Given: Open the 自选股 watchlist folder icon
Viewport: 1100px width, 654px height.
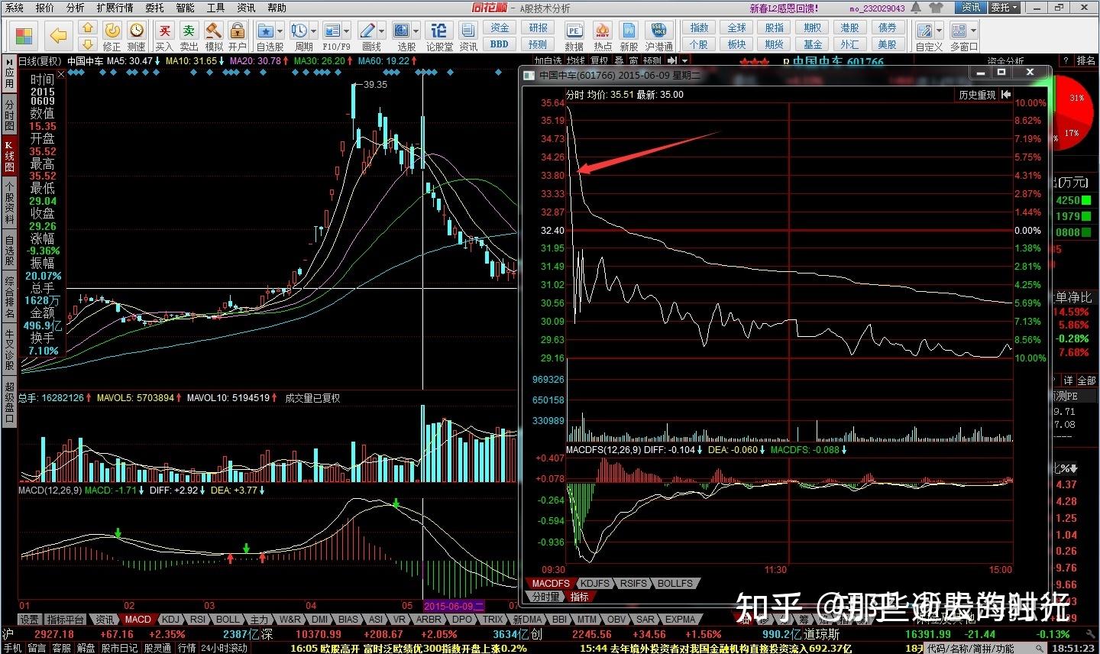Looking at the screenshot, I should coord(266,31).
